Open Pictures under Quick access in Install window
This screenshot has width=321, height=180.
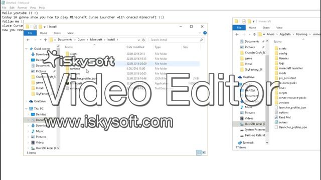(x=41, y=71)
